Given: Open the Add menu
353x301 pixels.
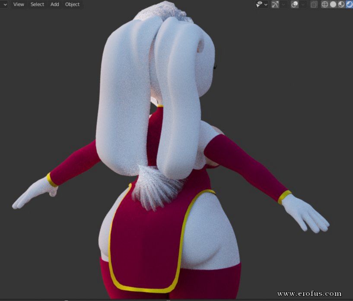Looking at the screenshot, I should point(55,4).
